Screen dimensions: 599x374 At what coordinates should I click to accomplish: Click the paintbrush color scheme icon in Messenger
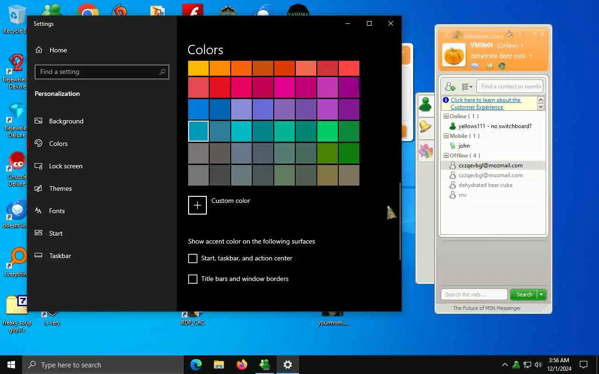point(511,34)
